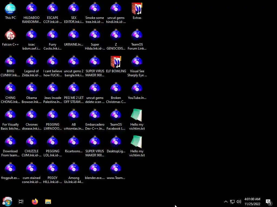
Task: Show hidden system tray icons
Action: coord(226,202)
